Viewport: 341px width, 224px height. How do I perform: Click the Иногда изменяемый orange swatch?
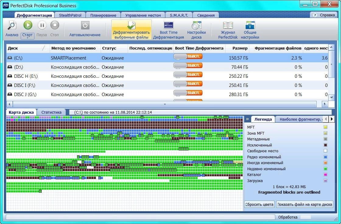coord(325,163)
